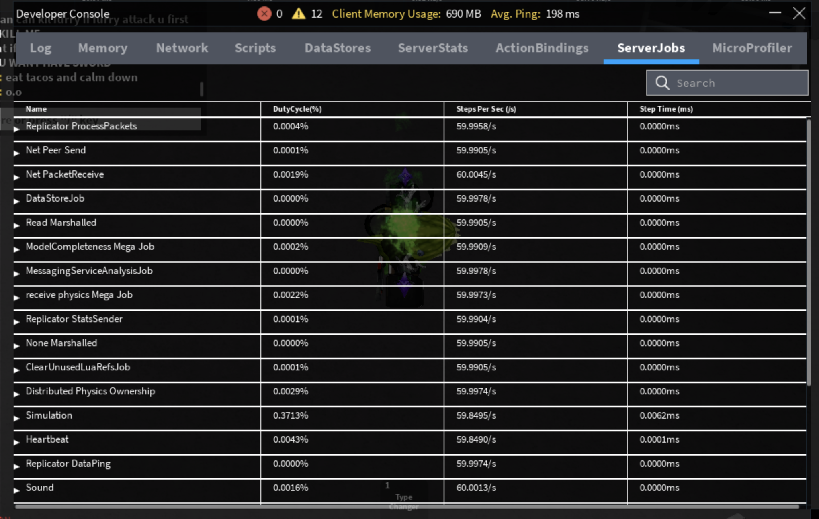Expand the Heartbeat job arrow
Viewport: 819px width, 519px height.
16,442
